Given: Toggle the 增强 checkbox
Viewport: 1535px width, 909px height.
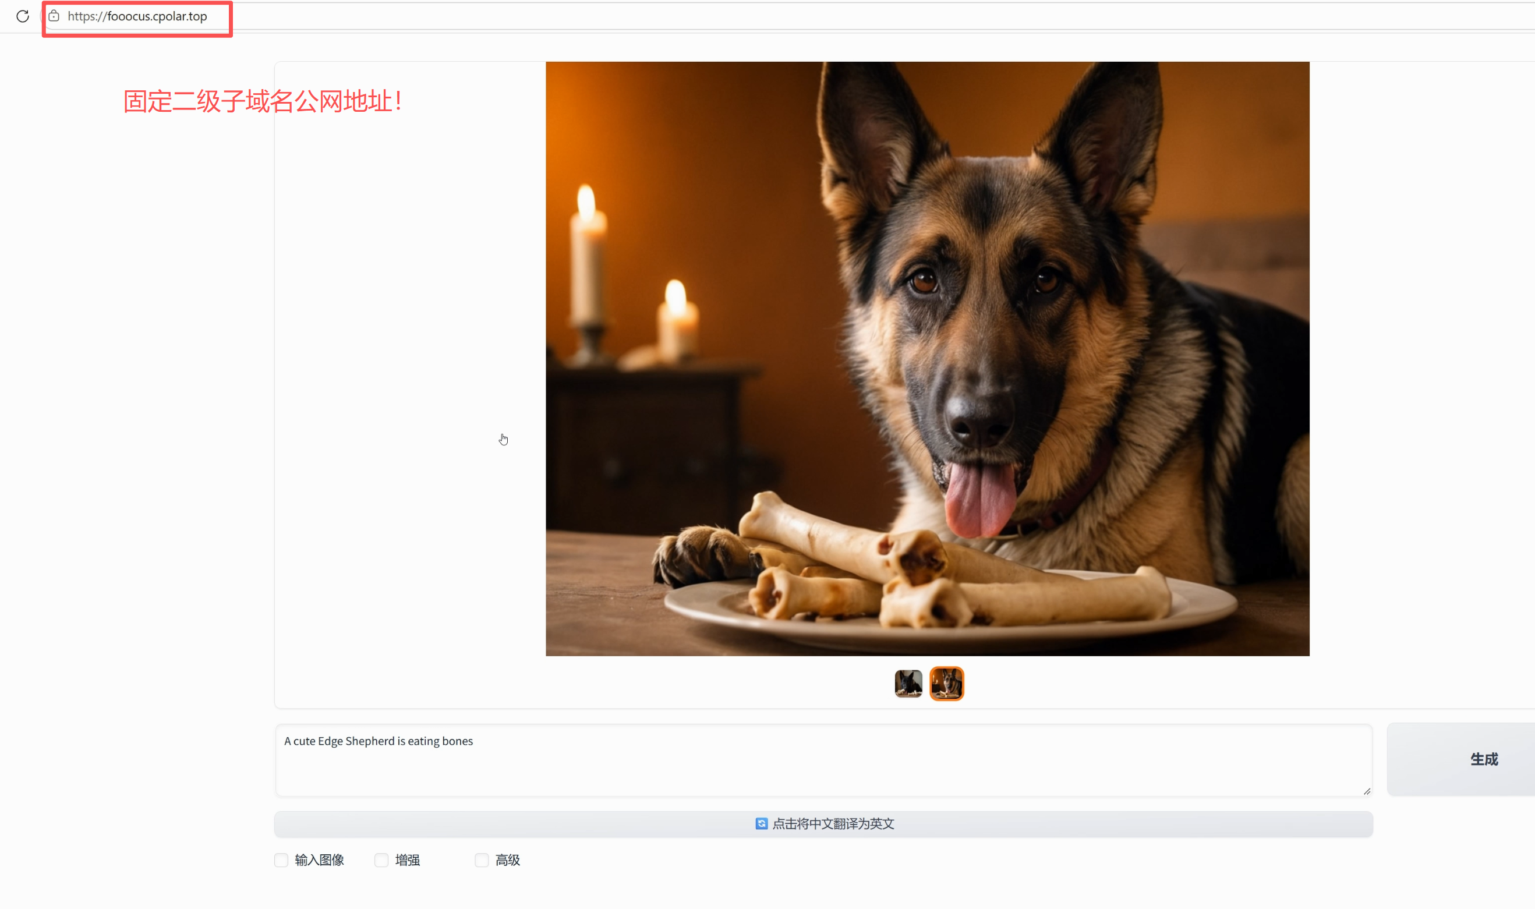Looking at the screenshot, I should pos(381,861).
